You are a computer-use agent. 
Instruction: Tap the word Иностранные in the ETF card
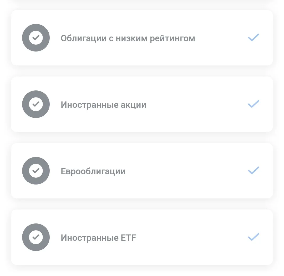[x=90, y=238]
